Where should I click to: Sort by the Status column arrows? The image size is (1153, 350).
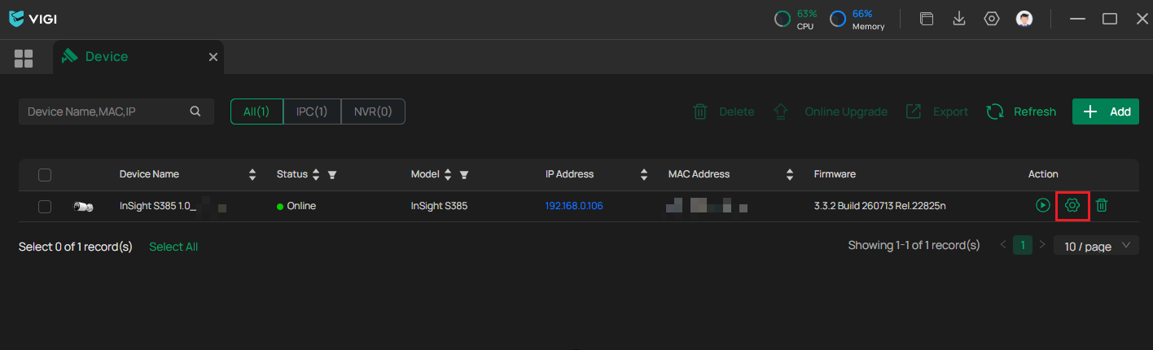(316, 174)
